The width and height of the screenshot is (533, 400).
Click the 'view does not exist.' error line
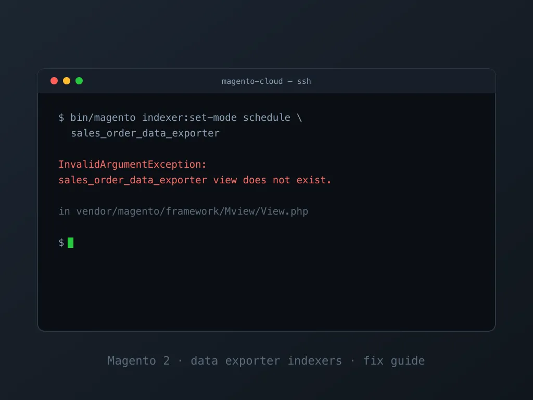coord(195,180)
